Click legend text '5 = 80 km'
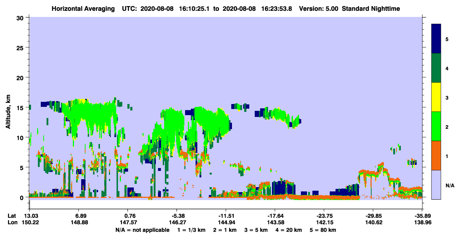Image resolution: width=469 pixels, height=240 pixels. point(323,230)
